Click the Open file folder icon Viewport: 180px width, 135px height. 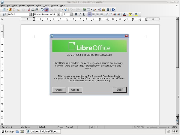(10, 10)
